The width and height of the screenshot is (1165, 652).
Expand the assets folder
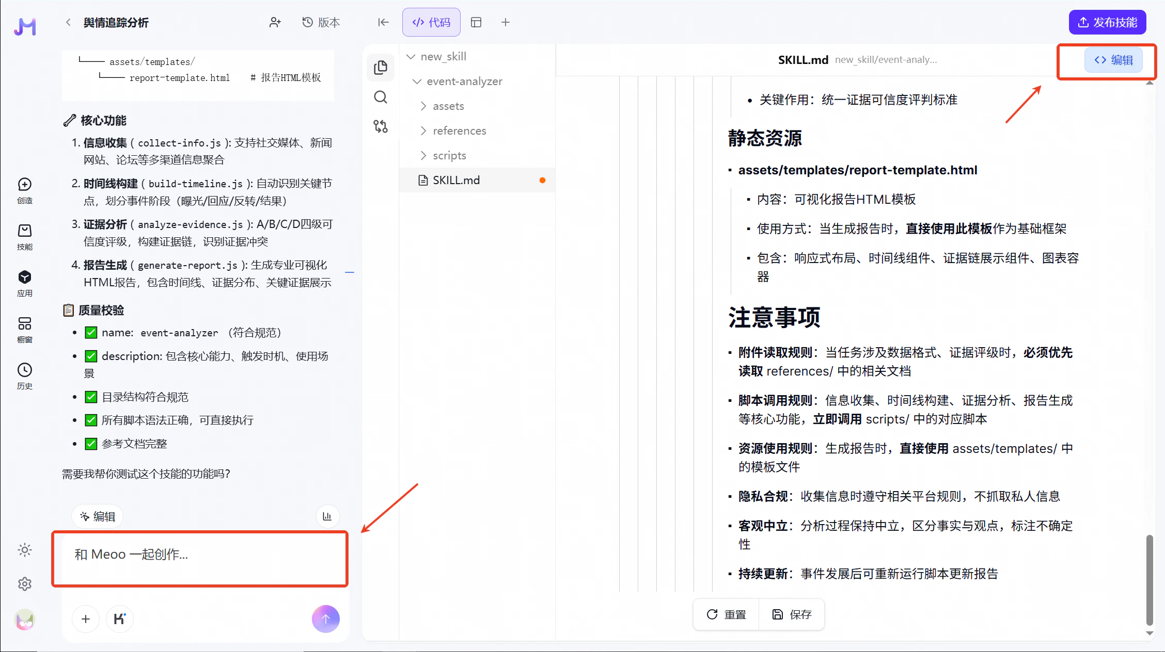tap(447, 106)
